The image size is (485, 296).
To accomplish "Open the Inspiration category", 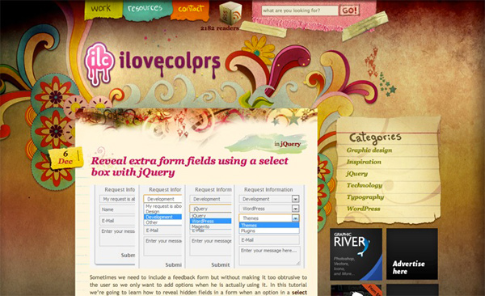I will pos(364,162).
